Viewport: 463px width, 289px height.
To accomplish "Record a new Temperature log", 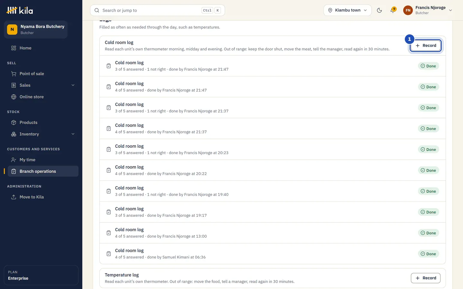I will coord(426,278).
